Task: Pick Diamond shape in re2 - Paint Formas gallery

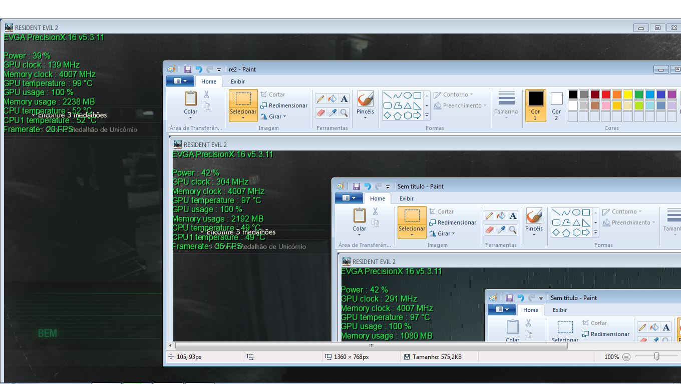Action: click(x=388, y=115)
